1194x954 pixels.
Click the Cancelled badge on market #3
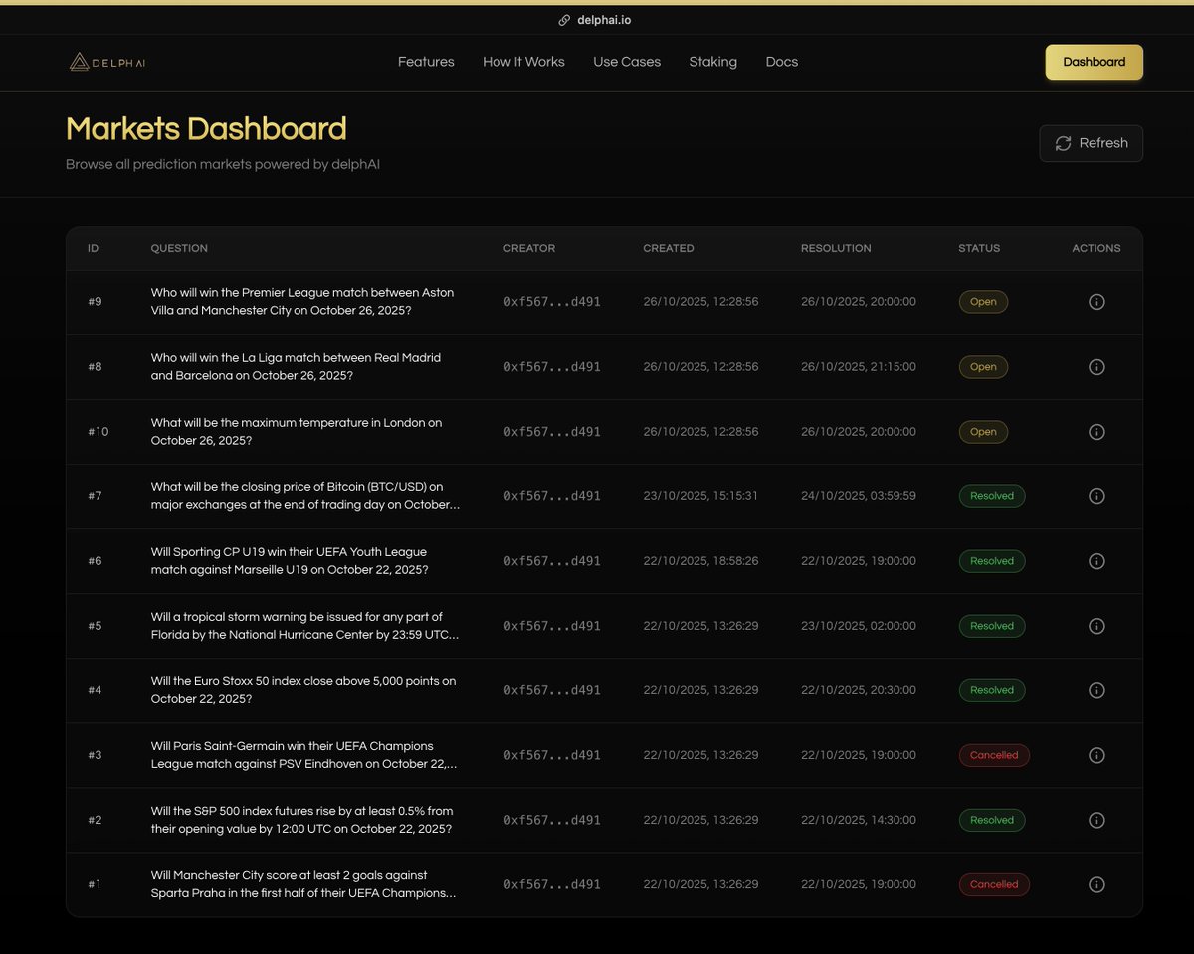(993, 755)
